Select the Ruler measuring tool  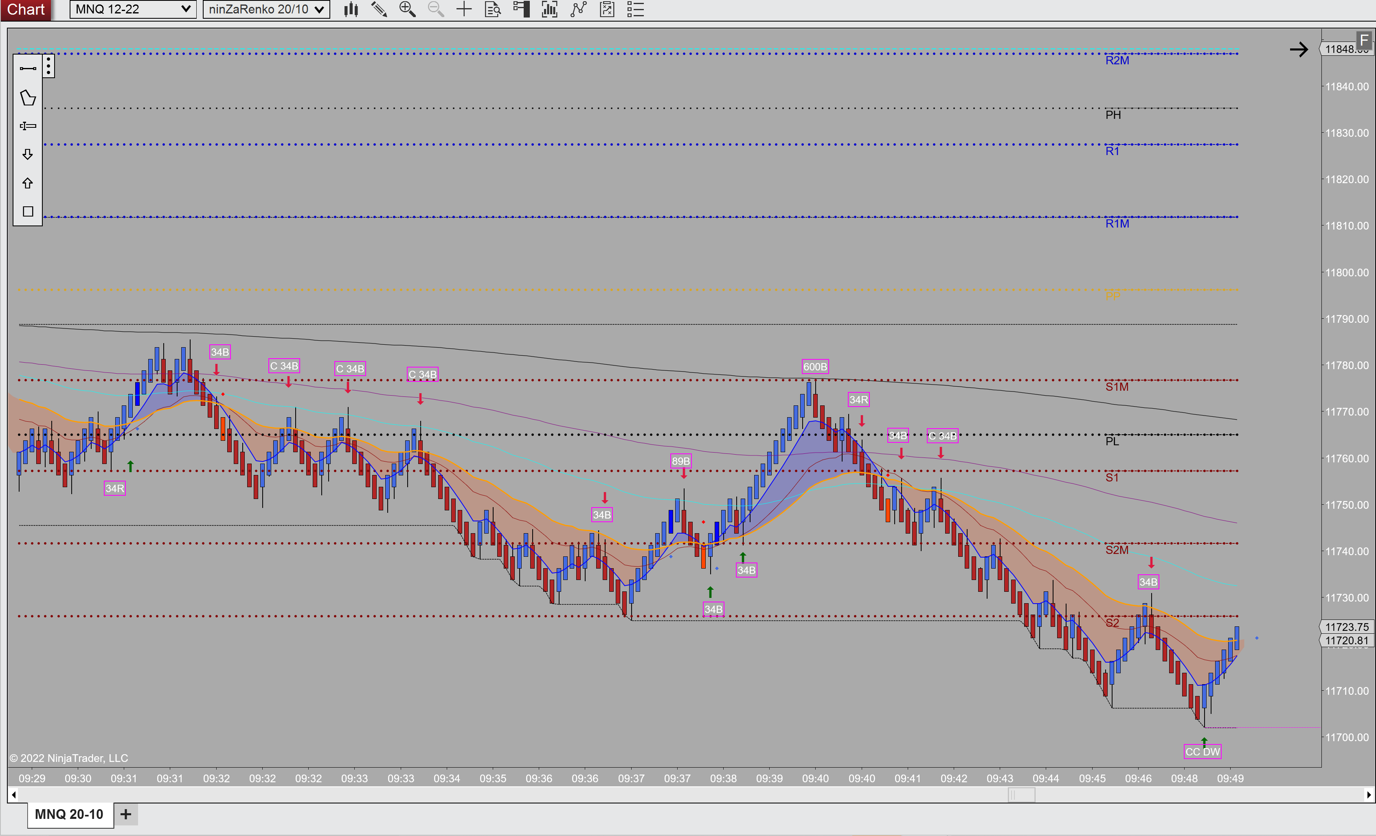28,126
